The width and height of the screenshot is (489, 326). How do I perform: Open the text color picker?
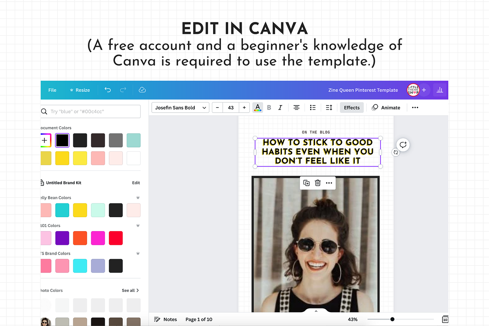(258, 108)
